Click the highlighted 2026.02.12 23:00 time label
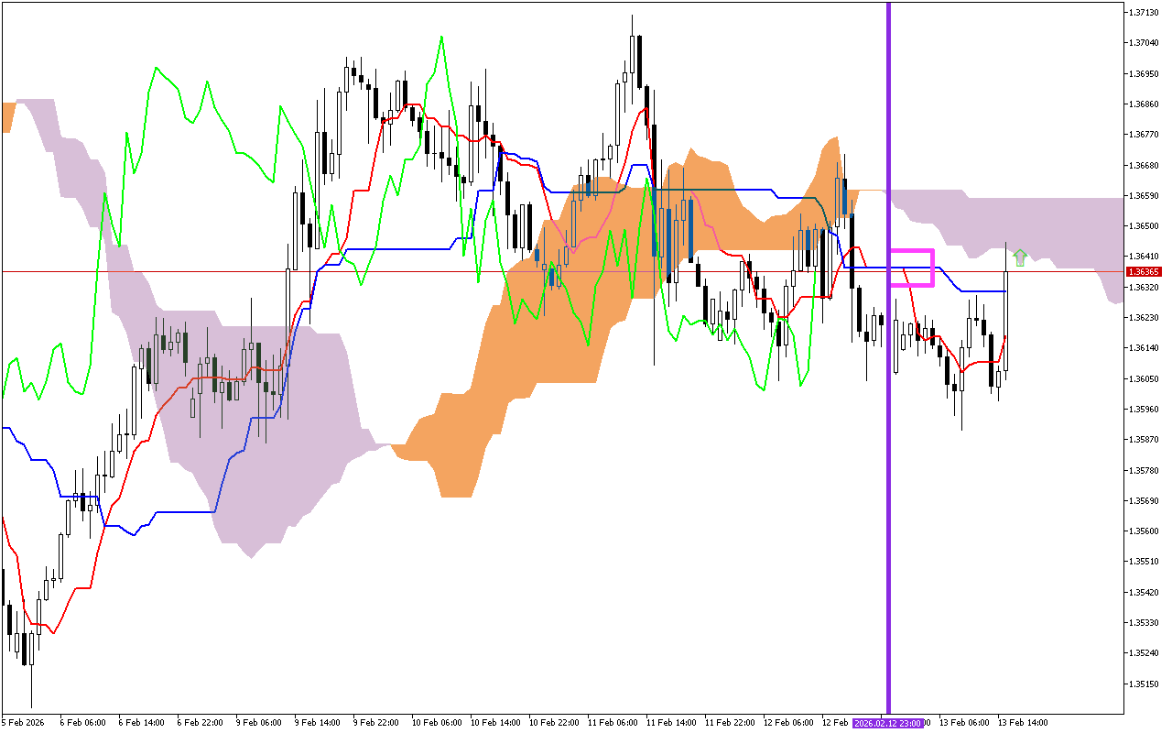This screenshot has height=733, width=1172. 888,723
